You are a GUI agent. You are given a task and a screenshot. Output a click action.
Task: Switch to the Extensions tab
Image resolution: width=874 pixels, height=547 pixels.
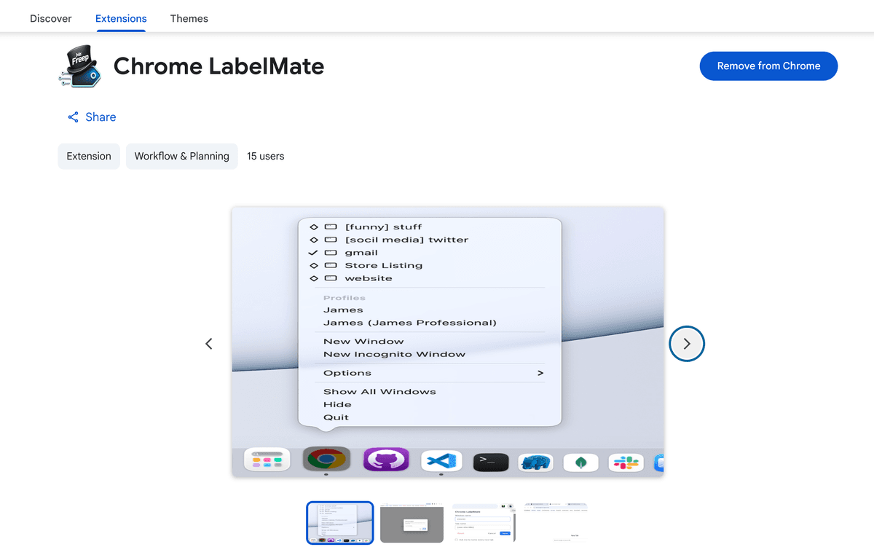[x=121, y=18]
